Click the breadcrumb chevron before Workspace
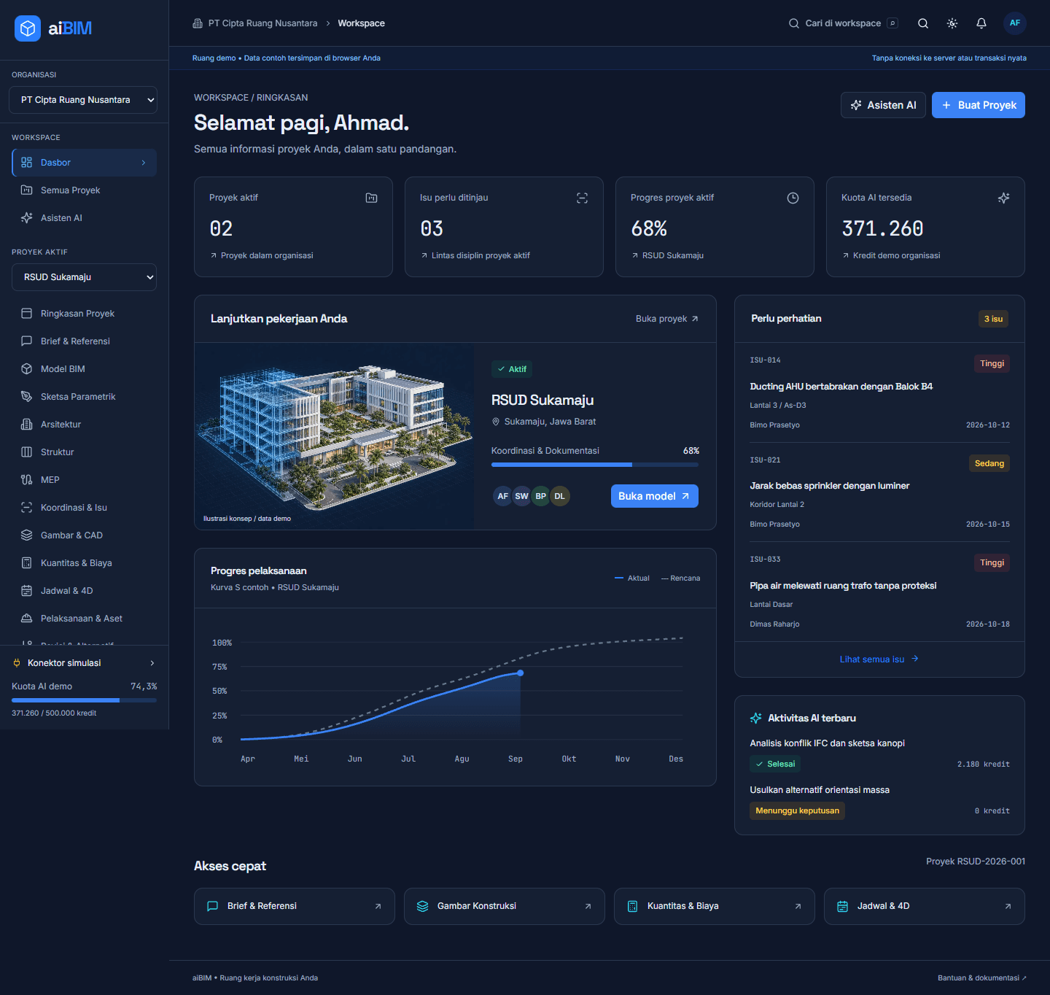1050x995 pixels. (328, 23)
